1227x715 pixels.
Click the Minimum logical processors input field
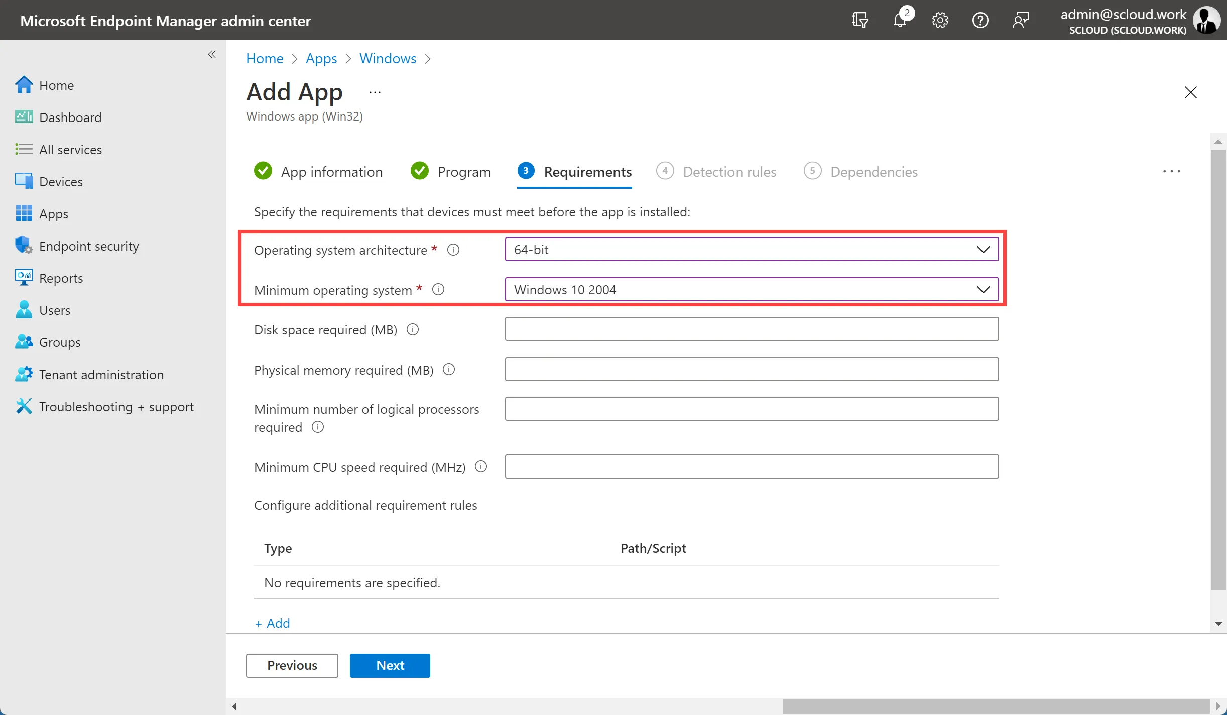point(752,409)
